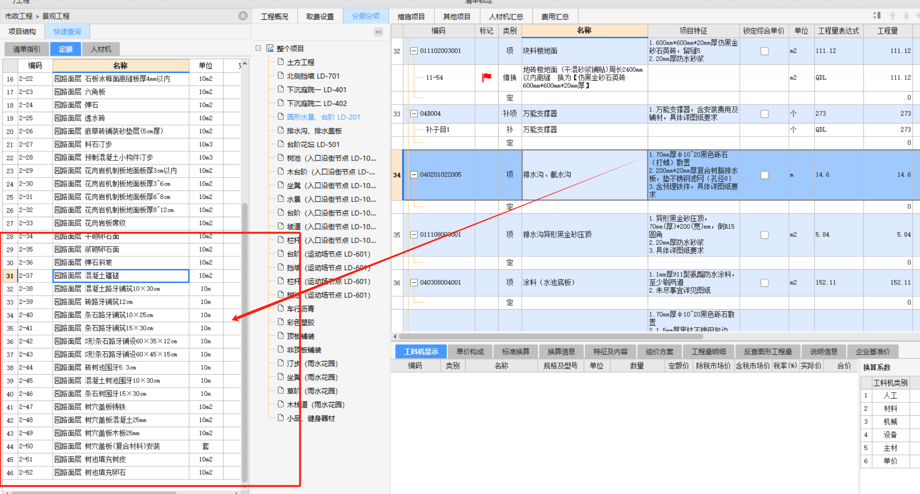Tick lock-price checkbox for 万能支撑器 row 04B004

pos(764,114)
